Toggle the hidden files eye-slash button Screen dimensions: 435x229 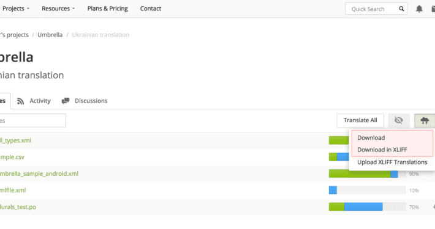[399, 120]
